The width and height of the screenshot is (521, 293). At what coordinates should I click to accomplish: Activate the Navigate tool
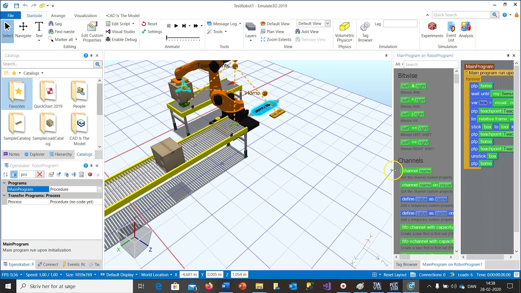(23, 31)
